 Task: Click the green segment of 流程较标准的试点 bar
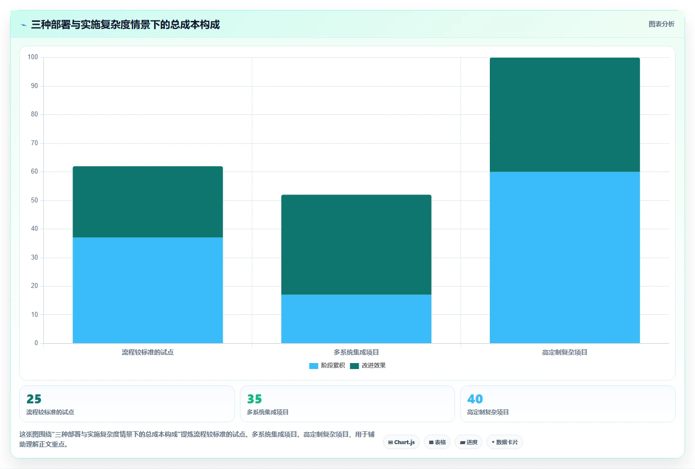point(148,201)
